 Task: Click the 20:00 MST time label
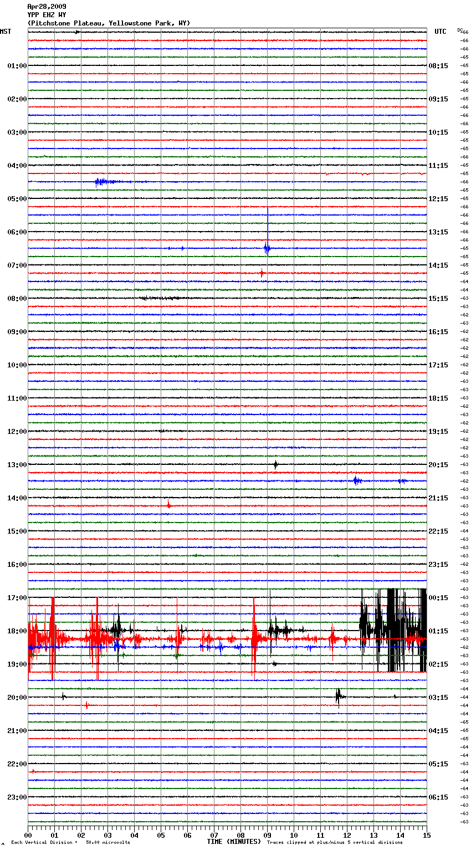17,698
